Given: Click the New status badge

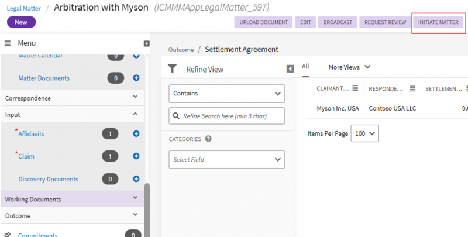Looking at the screenshot, I should pyautogui.click(x=21, y=22).
